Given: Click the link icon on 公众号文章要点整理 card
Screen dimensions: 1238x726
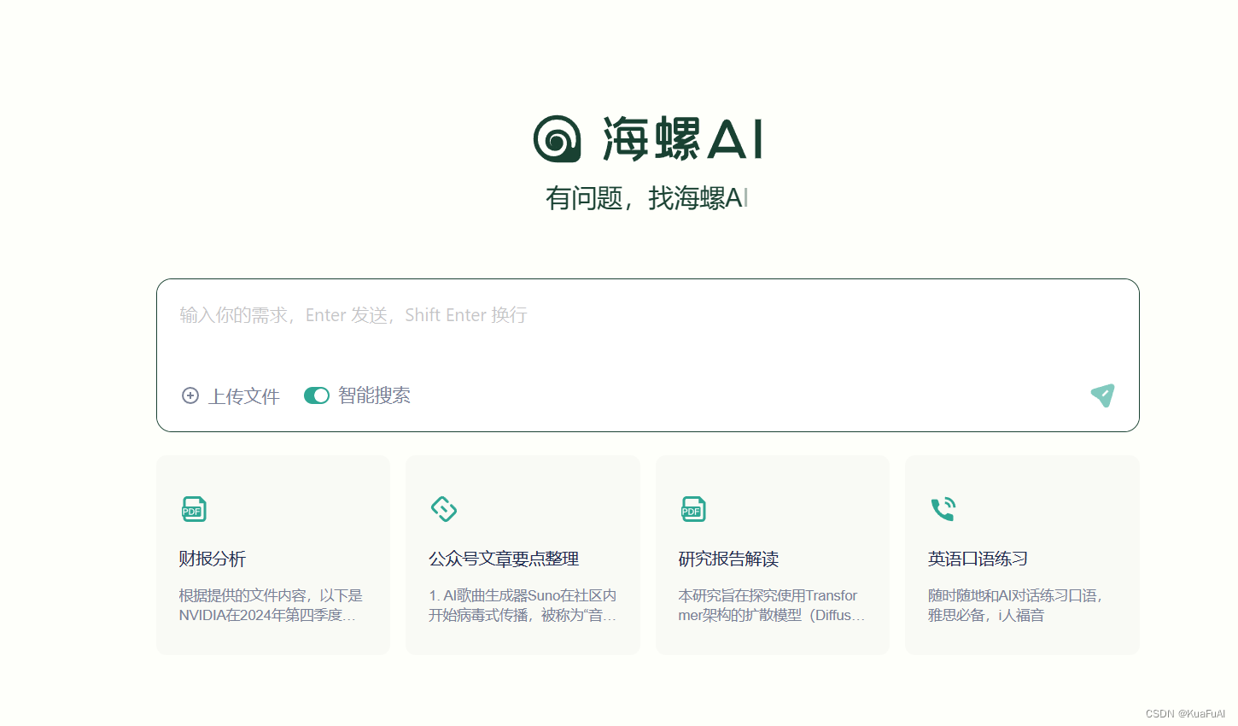Looking at the screenshot, I should coord(444,509).
